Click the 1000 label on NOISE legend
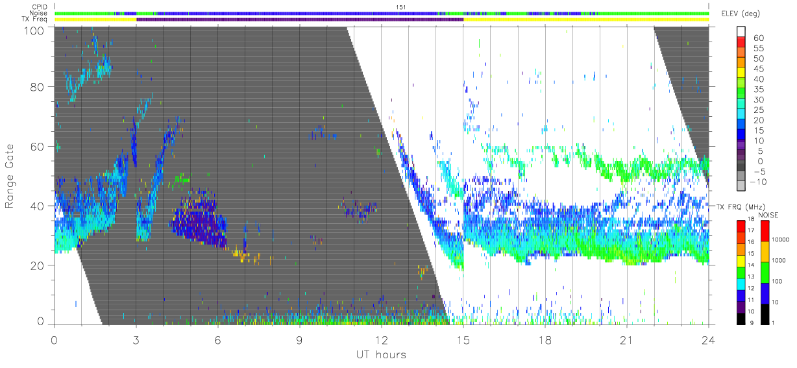Screen dimensions: 797x368 (x=779, y=260)
